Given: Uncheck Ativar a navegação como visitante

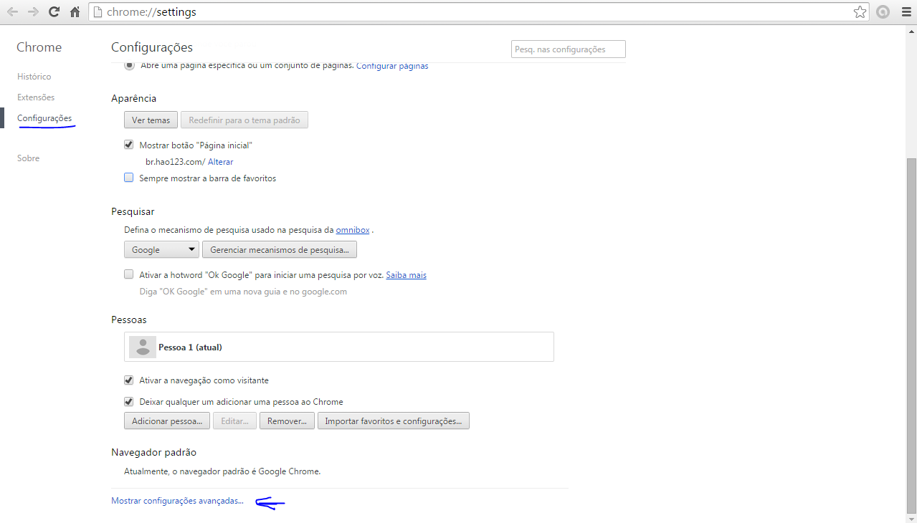Looking at the screenshot, I should pos(129,380).
